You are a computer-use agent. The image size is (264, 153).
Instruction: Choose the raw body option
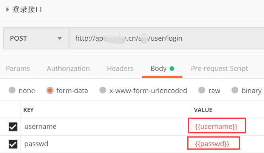[x=202, y=90]
